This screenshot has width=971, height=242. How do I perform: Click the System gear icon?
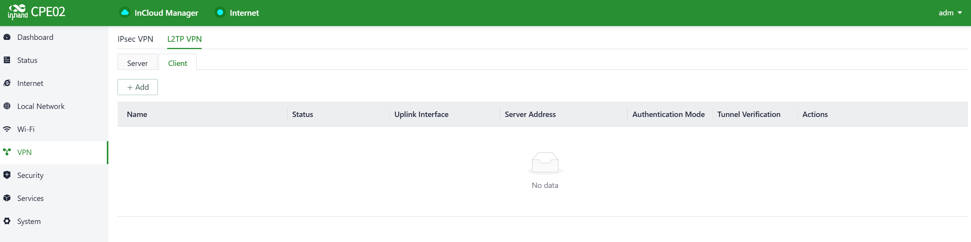(x=7, y=221)
